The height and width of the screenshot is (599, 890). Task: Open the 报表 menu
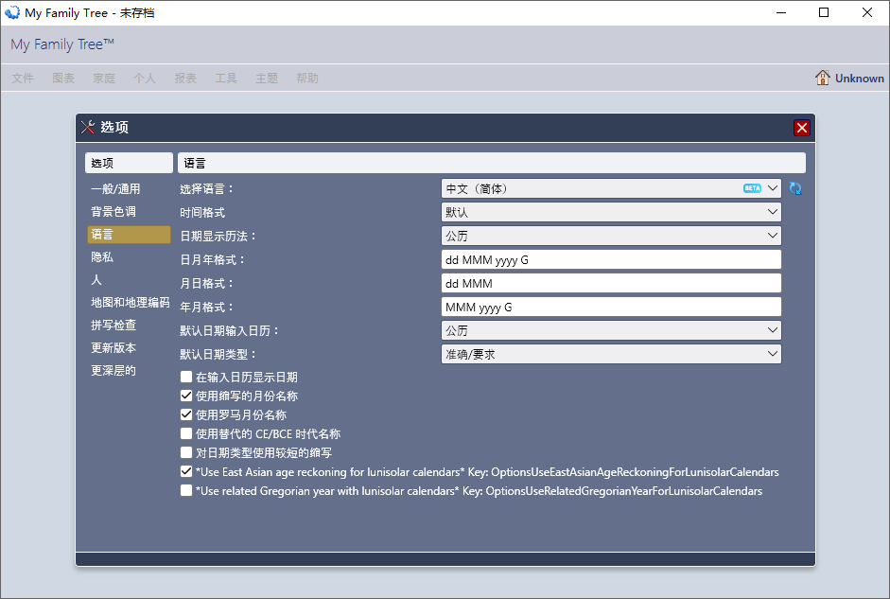185,79
